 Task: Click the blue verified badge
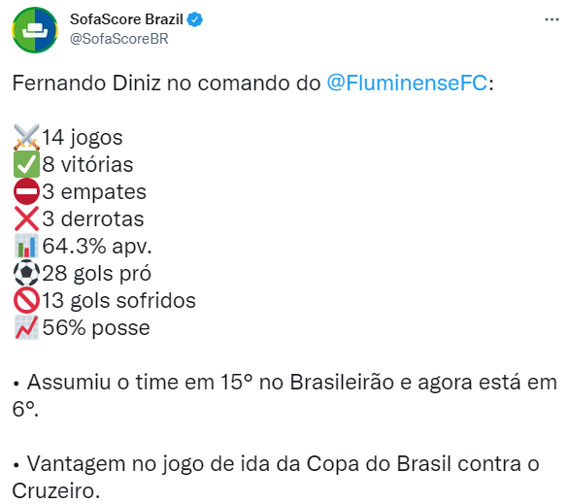click(x=195, y=19)
